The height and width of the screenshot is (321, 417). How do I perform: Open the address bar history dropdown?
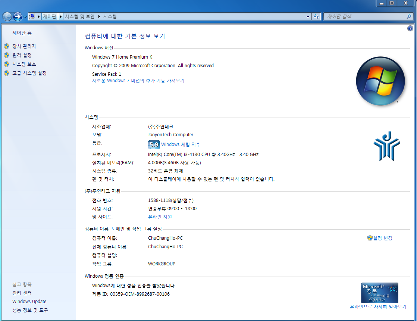coord(308,16)
